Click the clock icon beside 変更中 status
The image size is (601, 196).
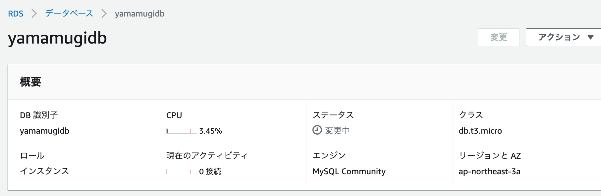pos(317,130)
